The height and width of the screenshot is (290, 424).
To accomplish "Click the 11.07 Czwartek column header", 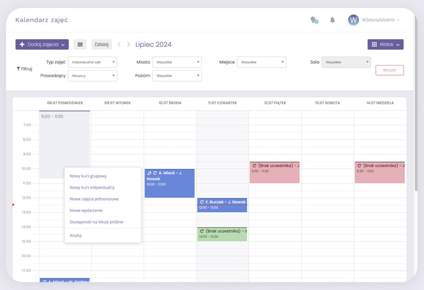I will coord(222,103).
